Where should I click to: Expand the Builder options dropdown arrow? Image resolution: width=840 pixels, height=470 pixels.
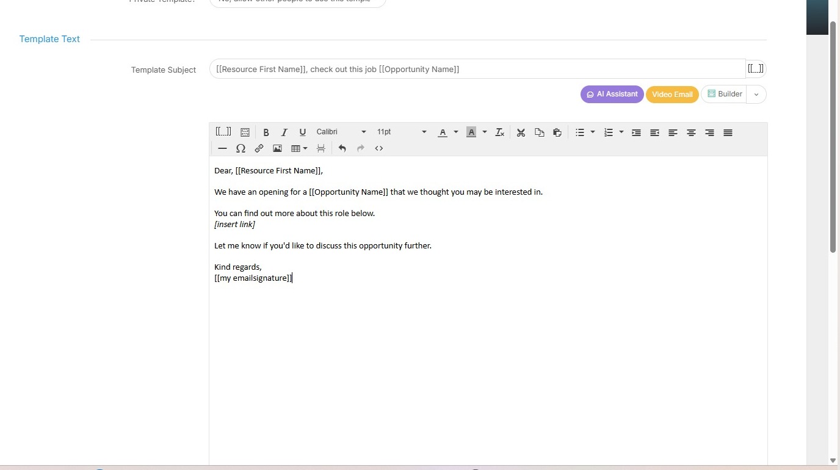point(756,95)
